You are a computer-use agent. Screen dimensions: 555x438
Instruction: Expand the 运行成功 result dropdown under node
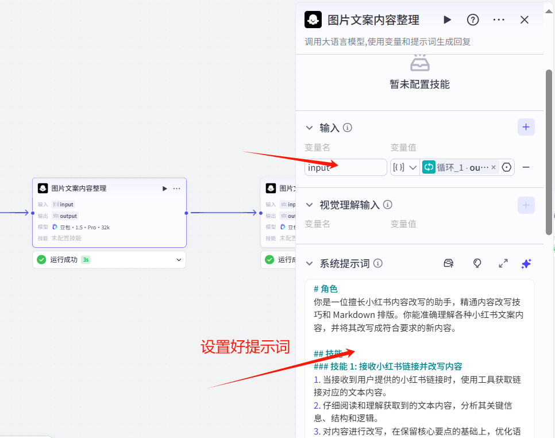(x=179, y=260)
